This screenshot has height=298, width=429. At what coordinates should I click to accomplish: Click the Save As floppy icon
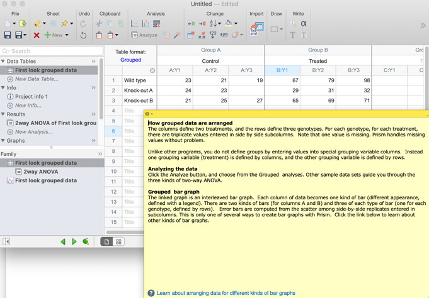click(18, 35)
